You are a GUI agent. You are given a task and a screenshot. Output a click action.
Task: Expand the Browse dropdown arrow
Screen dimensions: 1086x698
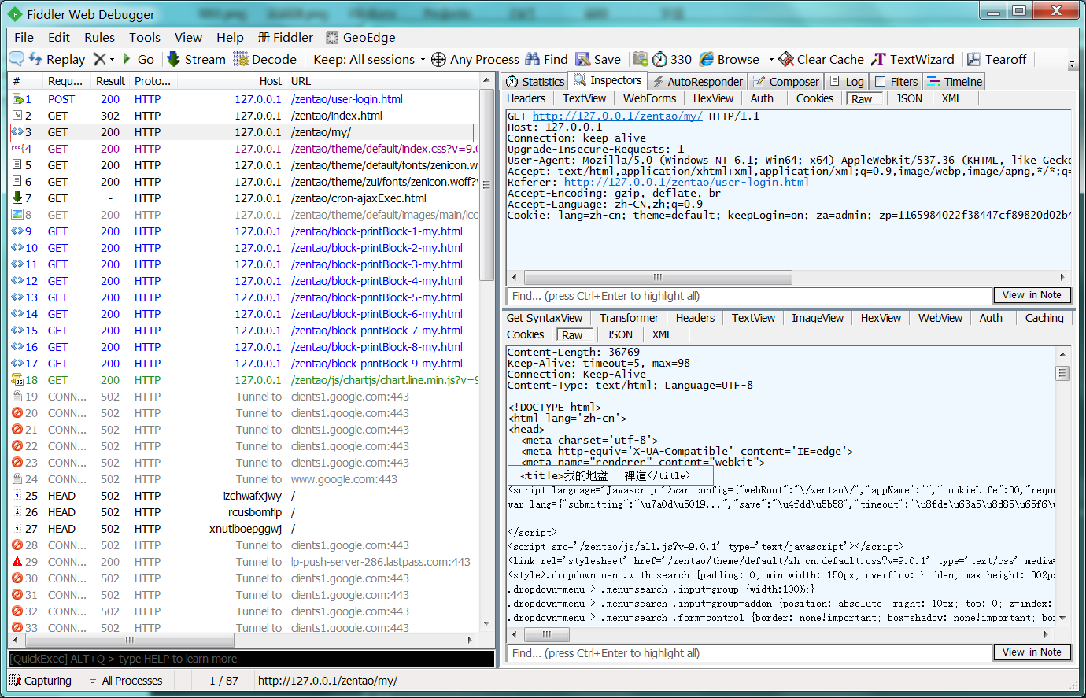(771, 59)
